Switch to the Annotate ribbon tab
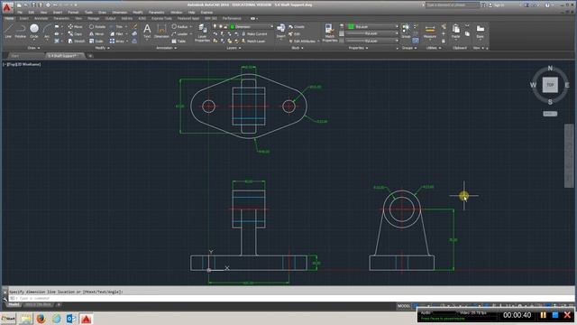The image size is (577, 325). (x=41, y=18)
